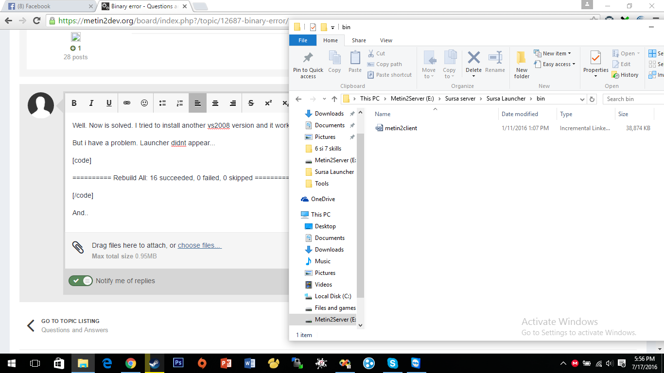664x373 pixels.
Task: Click Sursa server in breadcrumb path
Action: pos(460,99)
